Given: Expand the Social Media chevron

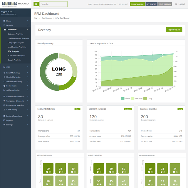Looking at the screenshot, I should coord(28,85).
